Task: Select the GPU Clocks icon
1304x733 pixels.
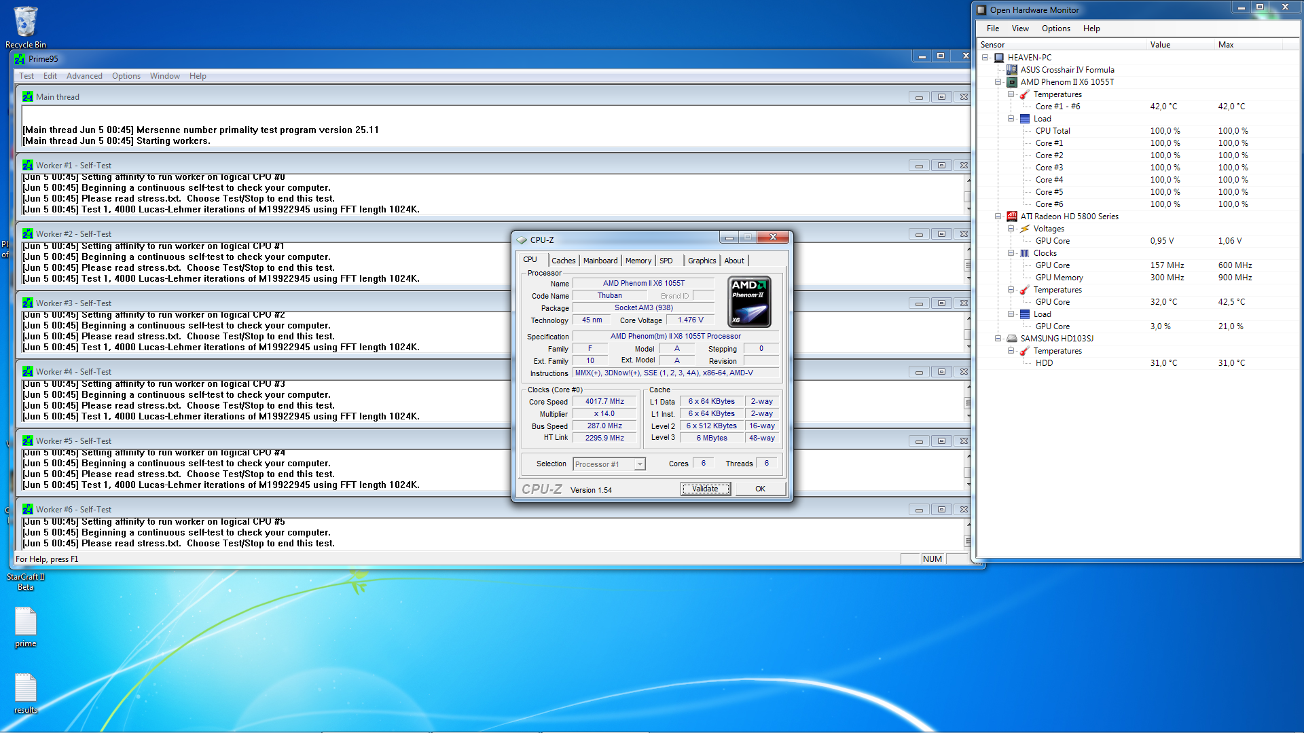Action: pos(1025,253)
